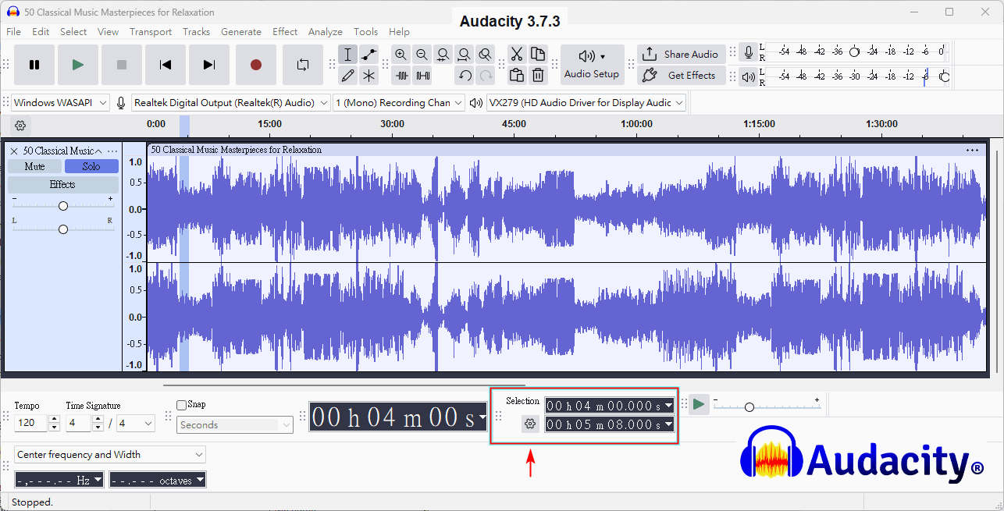Click the track Effects button
1004x511 pixels.
(x=62, y=185)
